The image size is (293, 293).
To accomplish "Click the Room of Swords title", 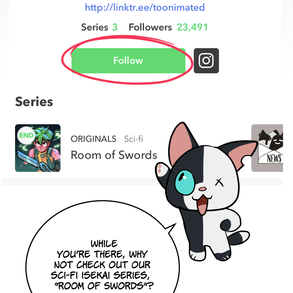I will click(x=114, y=155).
